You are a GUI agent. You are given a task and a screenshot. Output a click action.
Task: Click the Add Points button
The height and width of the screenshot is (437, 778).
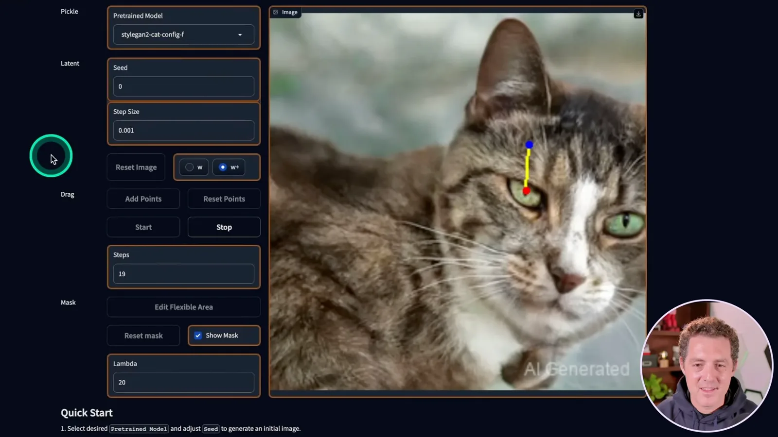point(143,199)
